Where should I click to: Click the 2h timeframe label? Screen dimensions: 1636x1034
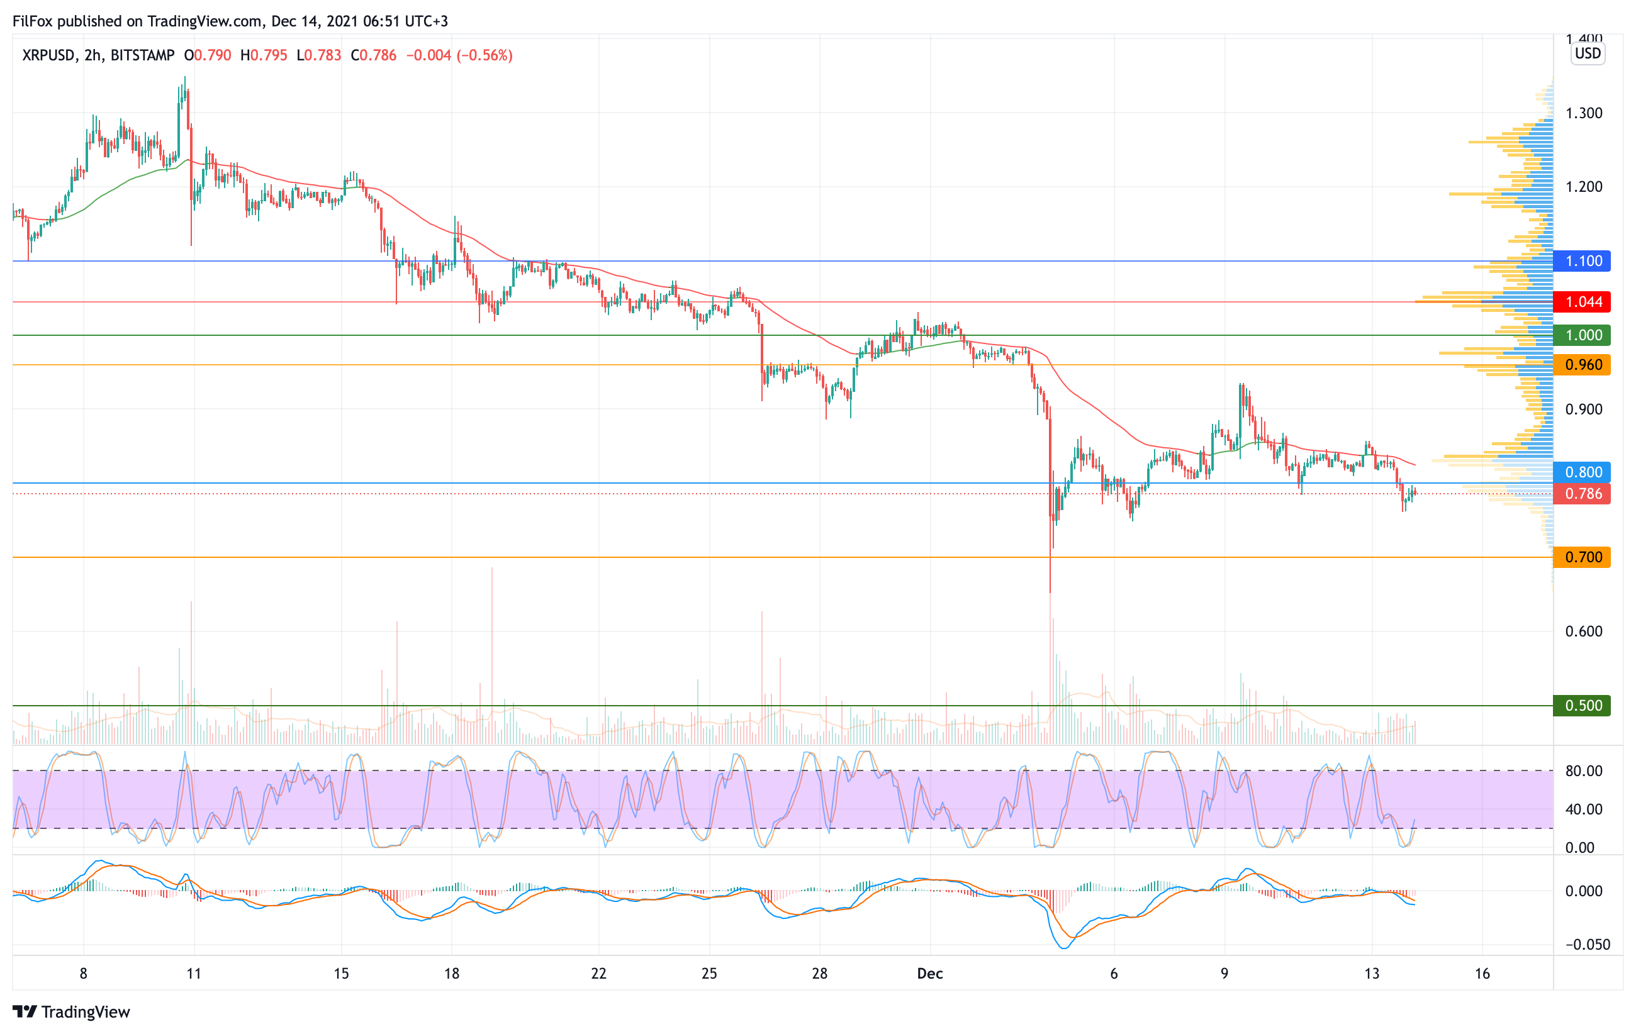click(x=93, y=55)
